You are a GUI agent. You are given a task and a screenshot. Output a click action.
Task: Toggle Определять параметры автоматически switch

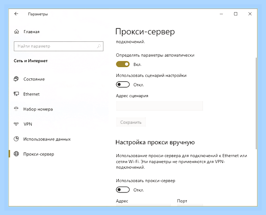tap(123, 64)
